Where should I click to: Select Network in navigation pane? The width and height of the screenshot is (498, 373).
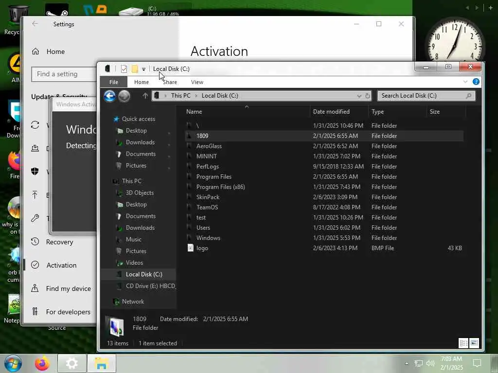pos(133,302)
